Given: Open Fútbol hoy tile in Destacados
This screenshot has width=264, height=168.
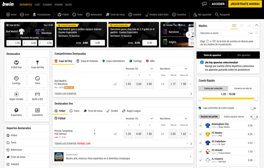Looking at the screenshot, I should point(16,65).
